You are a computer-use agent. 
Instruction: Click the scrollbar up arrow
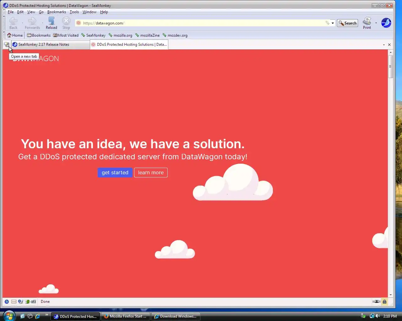pyautogui.click(x=390, y=52)
